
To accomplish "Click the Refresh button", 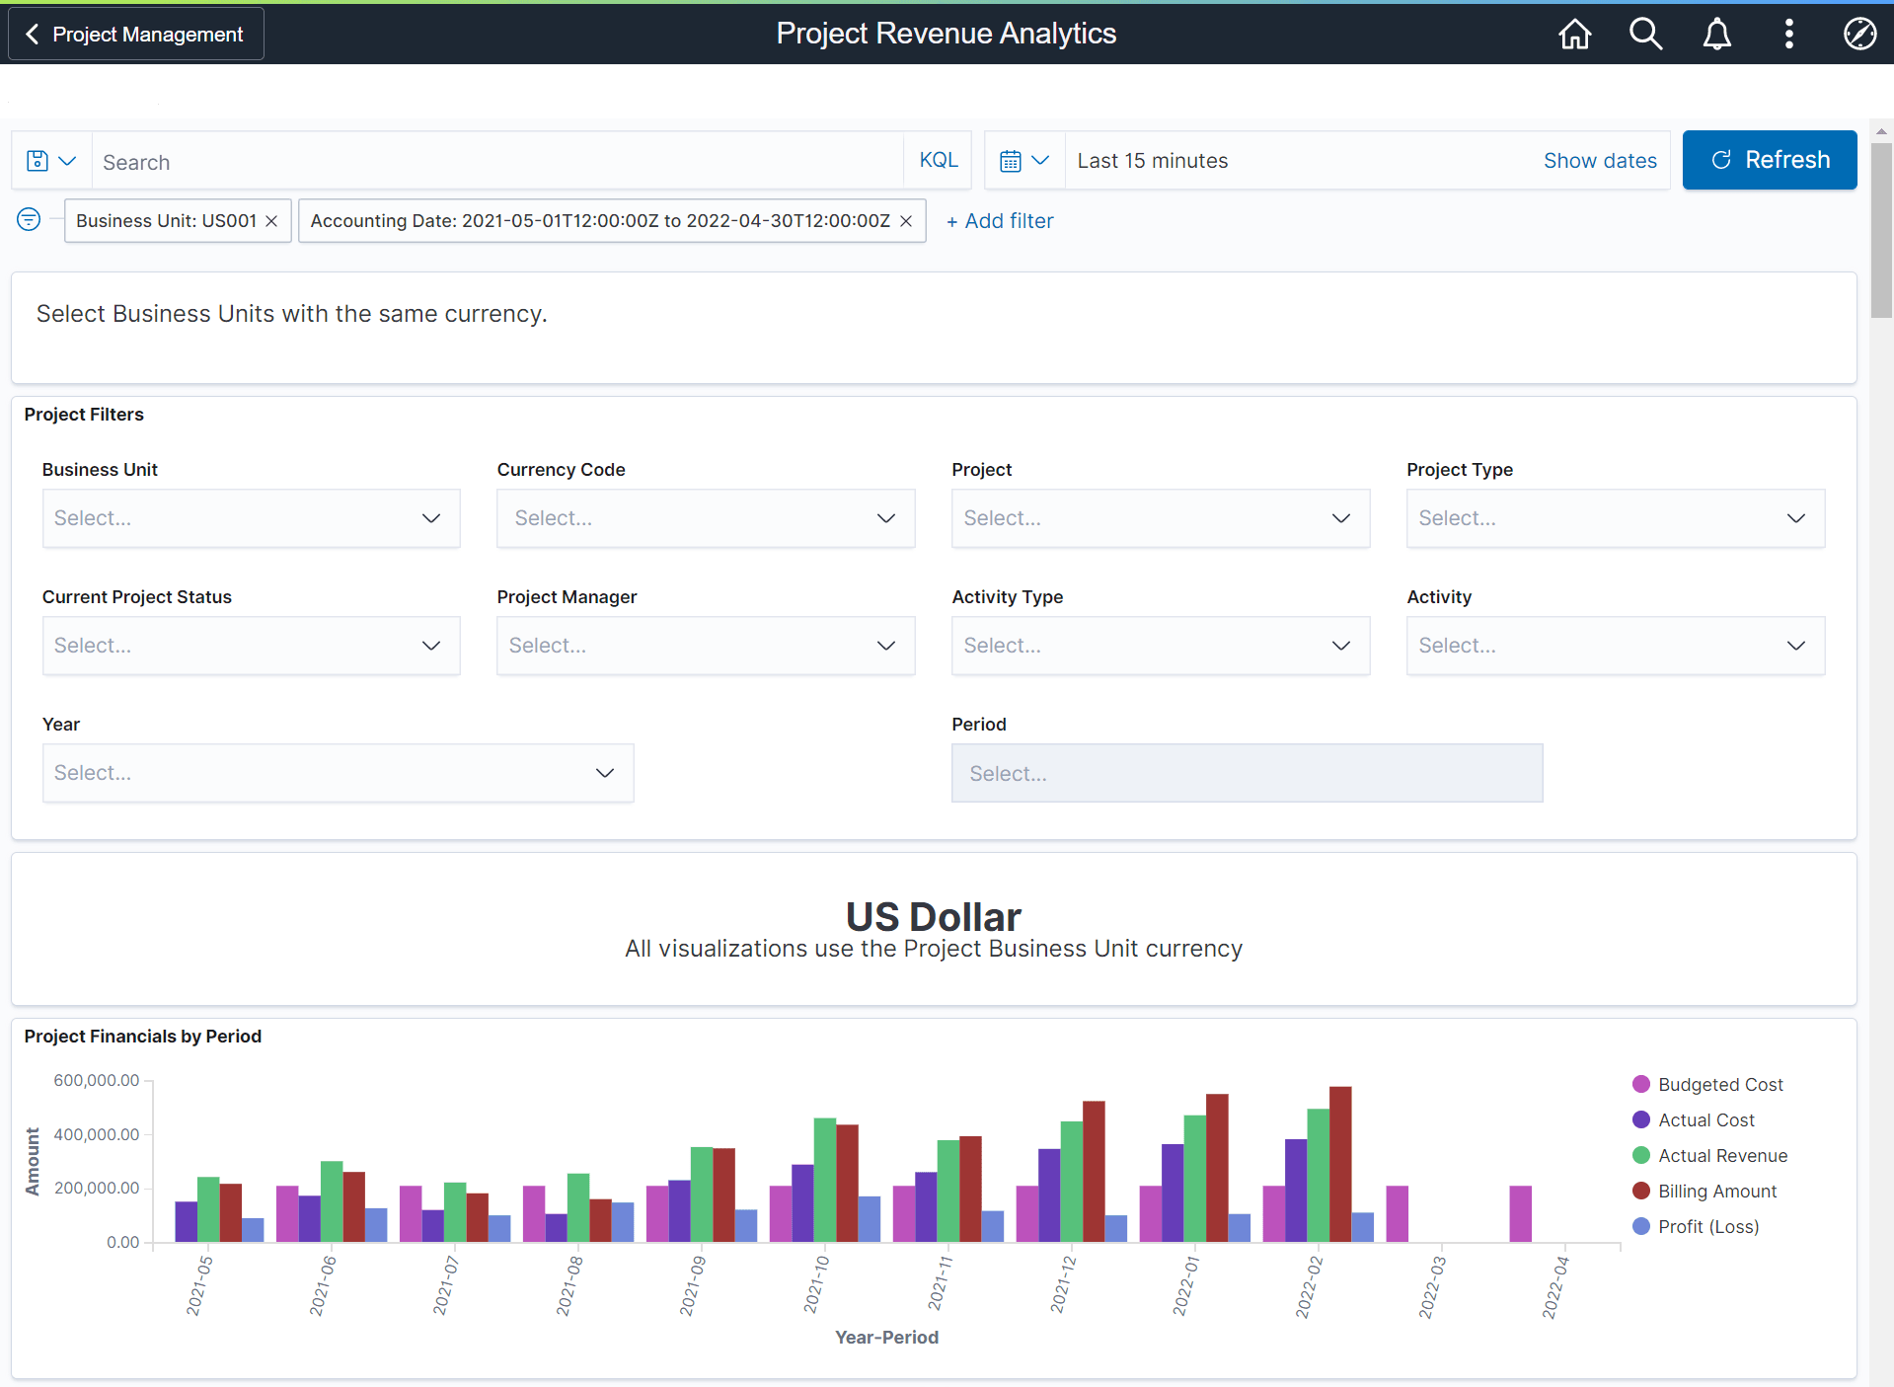I will [x=1769, y=159].
